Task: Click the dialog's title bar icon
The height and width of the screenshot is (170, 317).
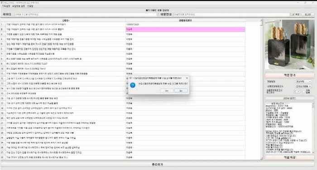Action: click(130, 78)
